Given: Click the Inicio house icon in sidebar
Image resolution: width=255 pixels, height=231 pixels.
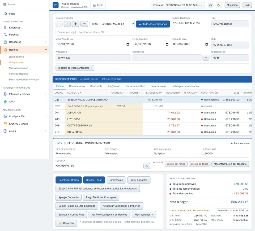Looking at the screenshot, I should pos(5,14).
